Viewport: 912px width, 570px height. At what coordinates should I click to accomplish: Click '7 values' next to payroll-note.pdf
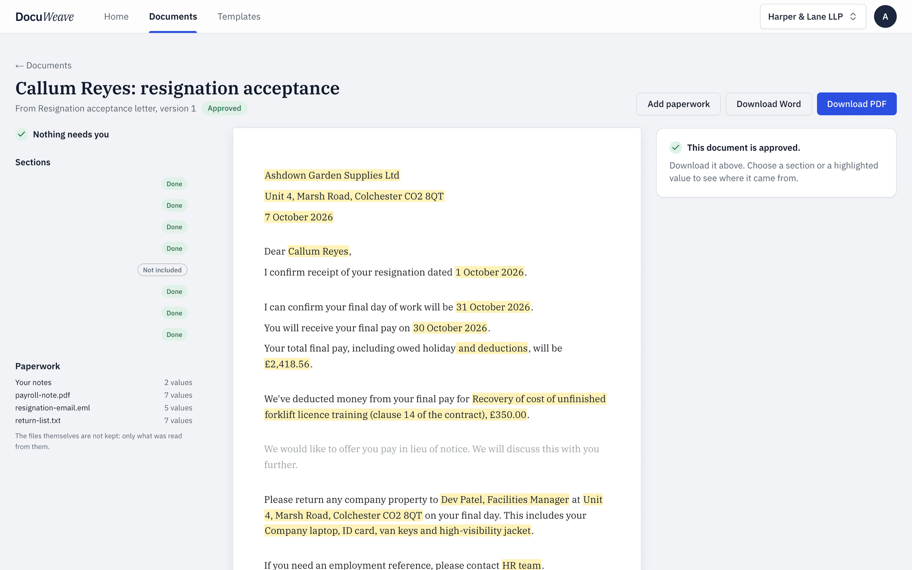coord(178,395)
